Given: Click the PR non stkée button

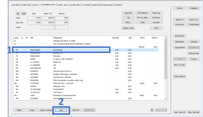Looking at the screenshot, I should pos(142,18).
